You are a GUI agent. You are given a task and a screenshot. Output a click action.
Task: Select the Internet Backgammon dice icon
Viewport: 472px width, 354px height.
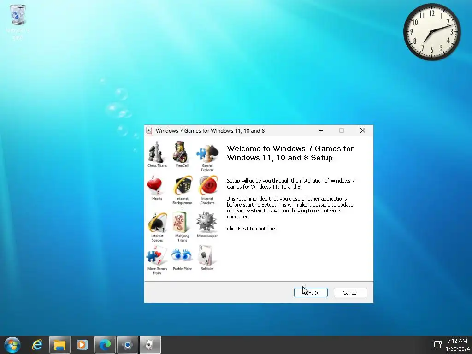(x=183, y=185)
